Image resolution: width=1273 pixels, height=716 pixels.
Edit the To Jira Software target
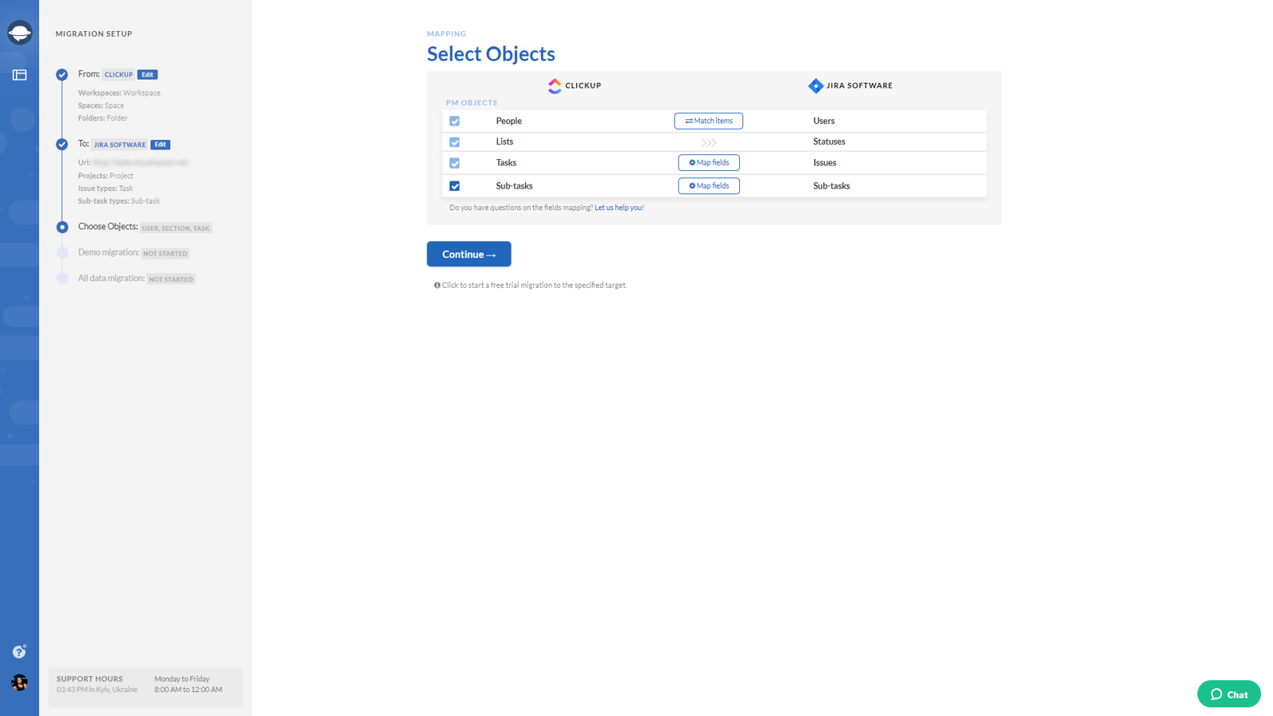[x=160, y=145]
